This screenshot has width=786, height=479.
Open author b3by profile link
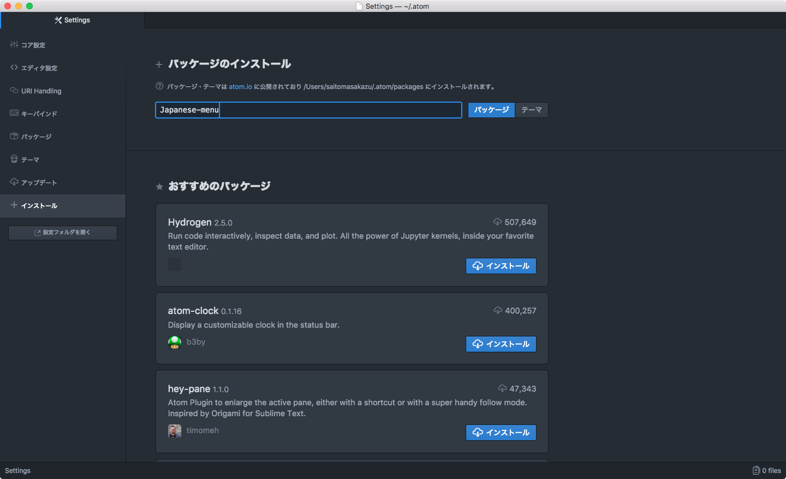pyautogui.click(x=196, y=342)
